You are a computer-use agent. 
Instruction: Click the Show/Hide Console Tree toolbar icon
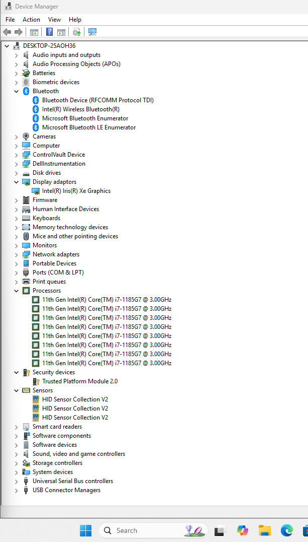[x=34, y=32]
